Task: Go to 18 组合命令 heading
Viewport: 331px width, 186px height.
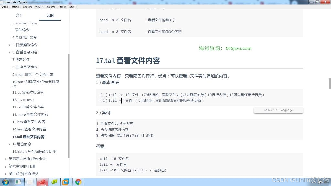Action: click(x=22, y=144)
